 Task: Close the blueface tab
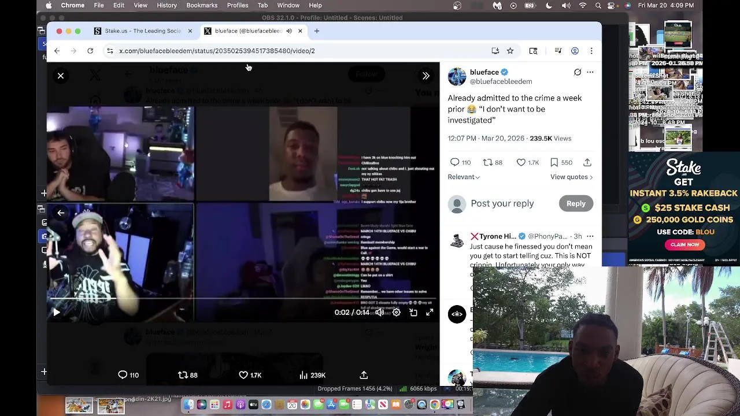click(x=300, y=31)
